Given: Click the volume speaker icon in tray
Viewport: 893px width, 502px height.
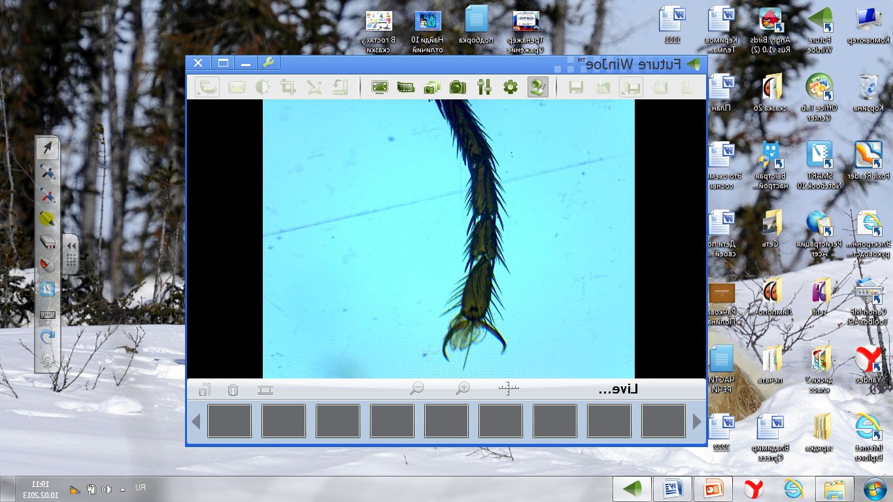Looking at the screenshot, I should click(x=105, y=489).
